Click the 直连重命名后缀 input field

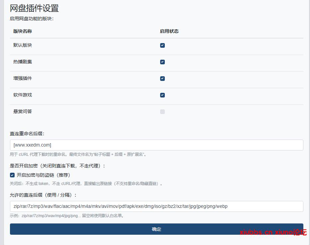(x=156, y=145)
